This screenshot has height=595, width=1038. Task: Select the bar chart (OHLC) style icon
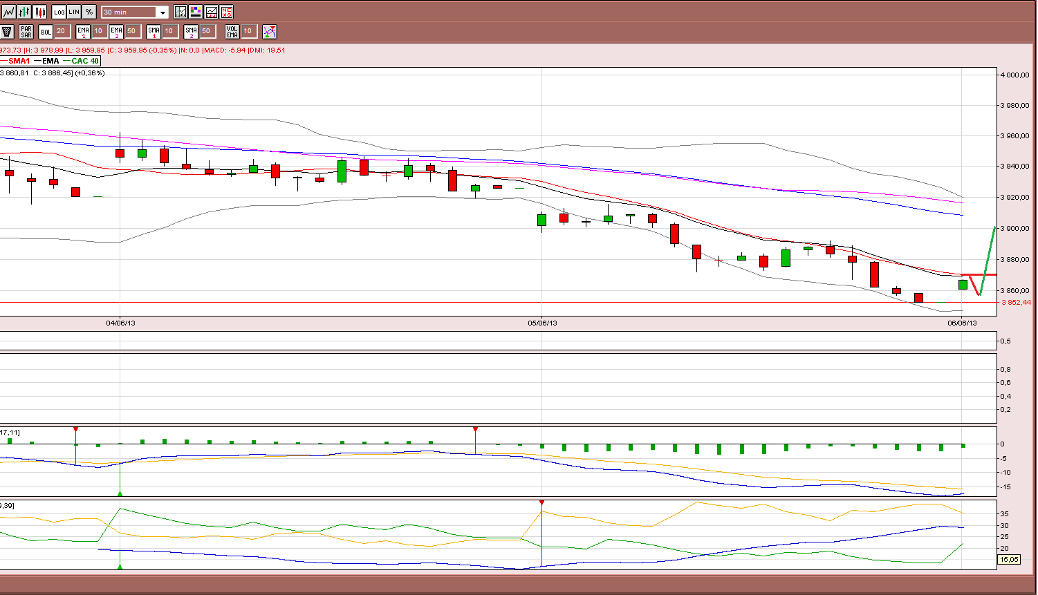tap(24, 12)
